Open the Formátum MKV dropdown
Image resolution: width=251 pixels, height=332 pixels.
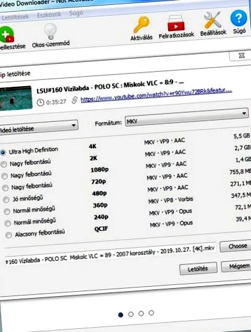tap(187, 118)
